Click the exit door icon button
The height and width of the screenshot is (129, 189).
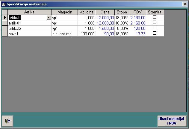[7, 121]
